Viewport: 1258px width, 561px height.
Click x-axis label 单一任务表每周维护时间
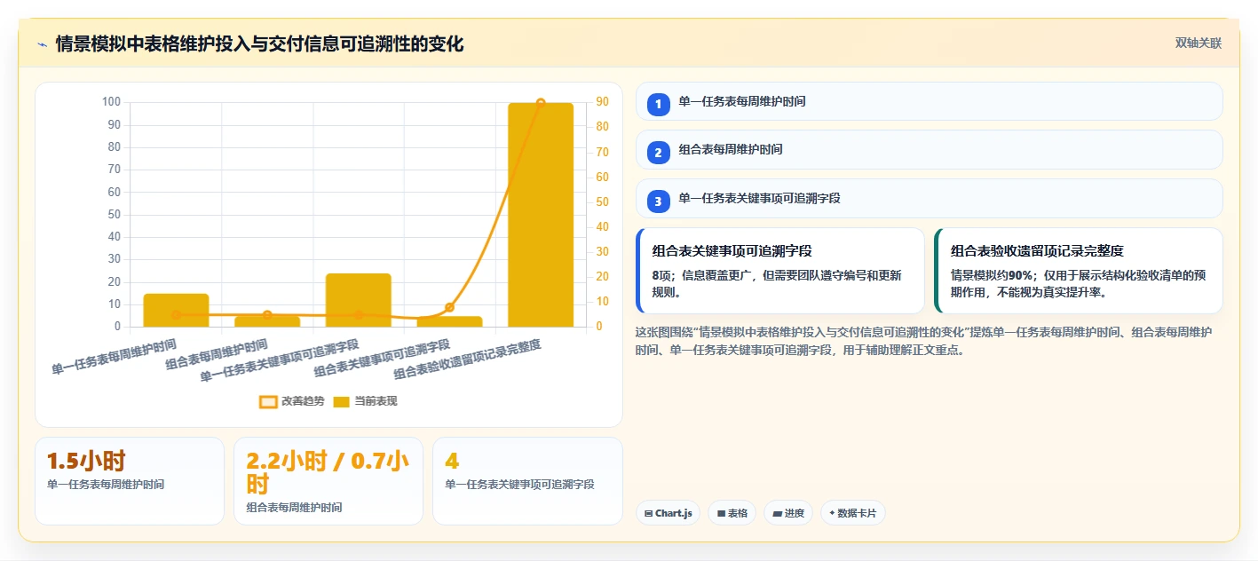[x=115, y=356]
